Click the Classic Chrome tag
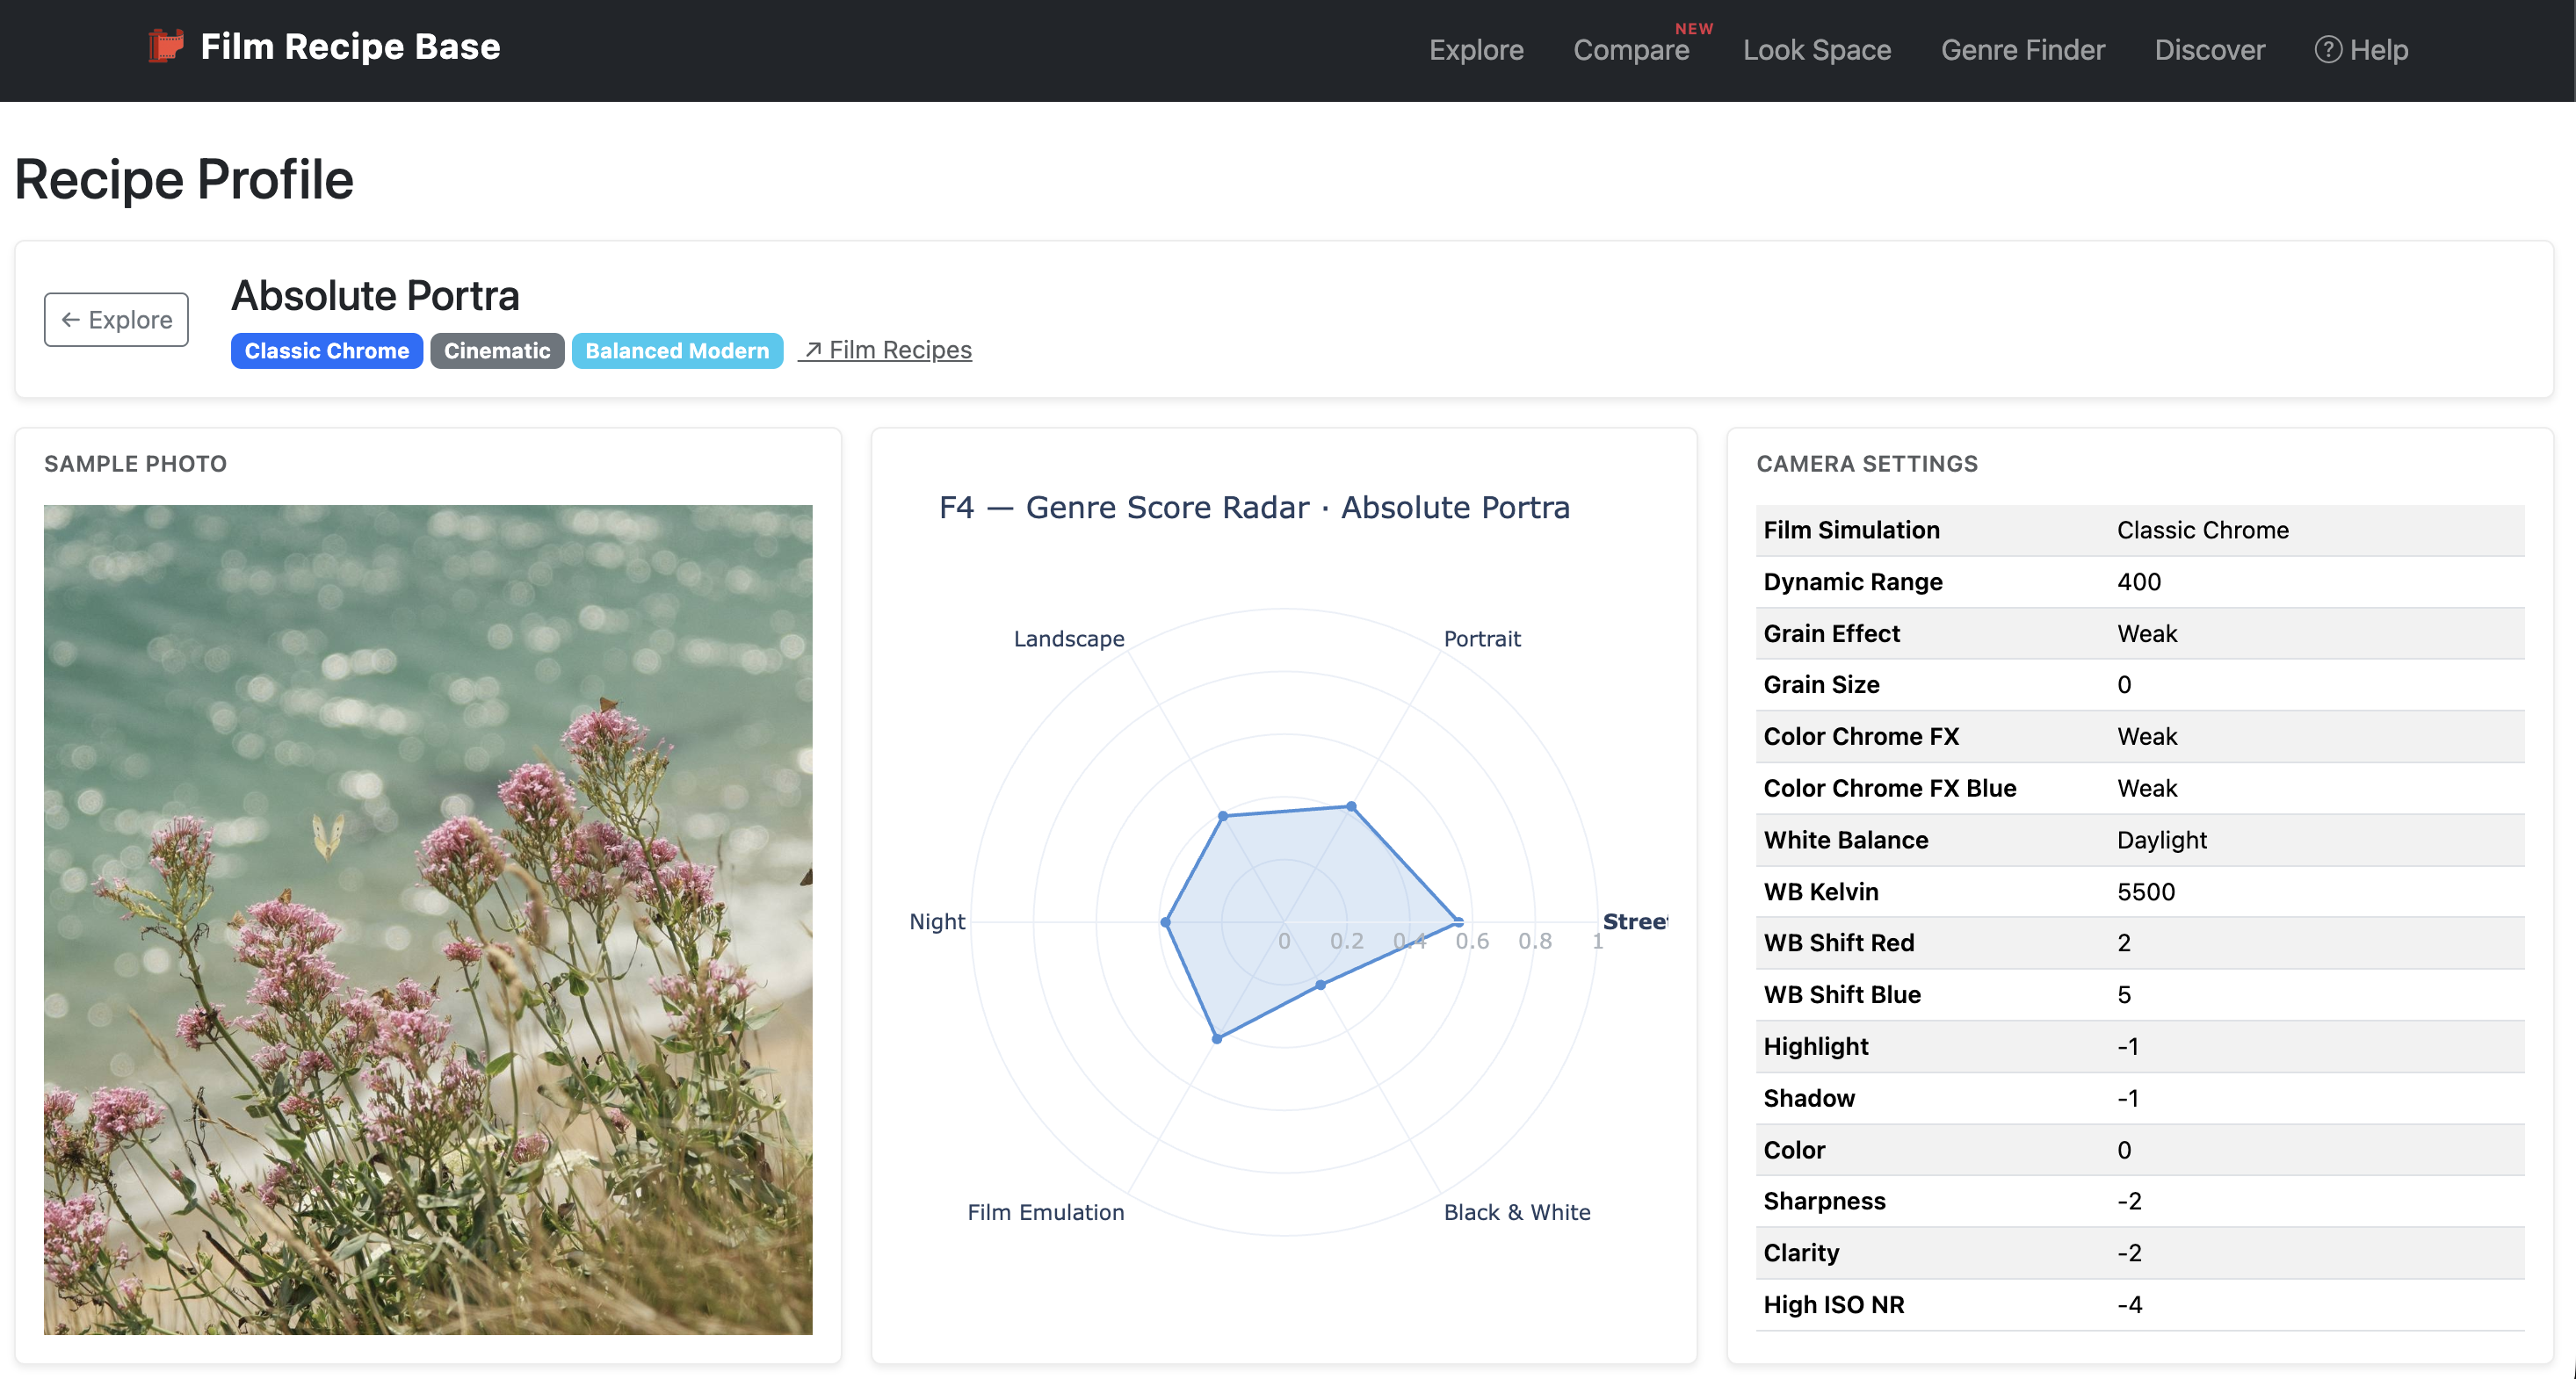 point(326,350)
